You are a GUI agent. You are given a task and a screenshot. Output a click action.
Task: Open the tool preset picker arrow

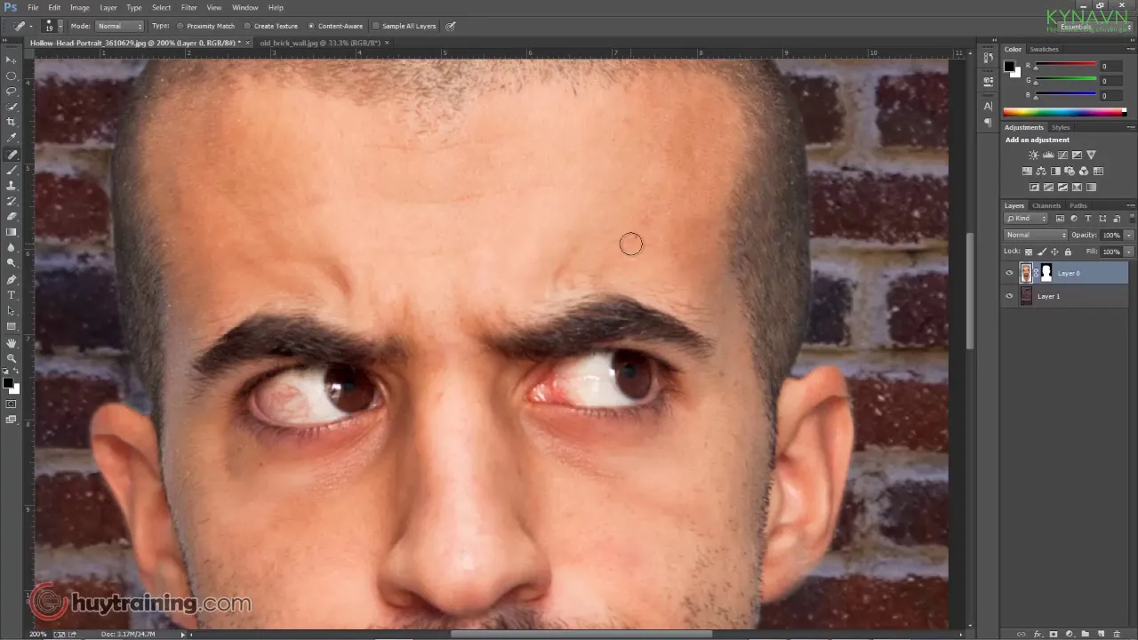[30, 27]
